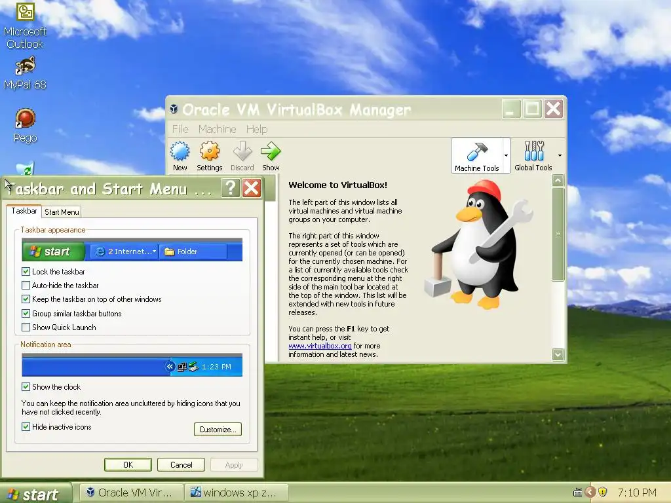Viewport: 671px width, 503px height.
Task: Click the taskbar appearance preview image
Action: 132,250
